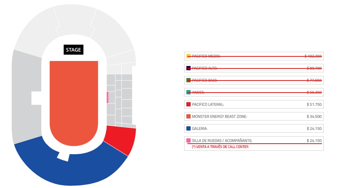
Task: Choose MONSTER ENERGY BEAST ZONE price row
Action: click(x=254, y=116)
